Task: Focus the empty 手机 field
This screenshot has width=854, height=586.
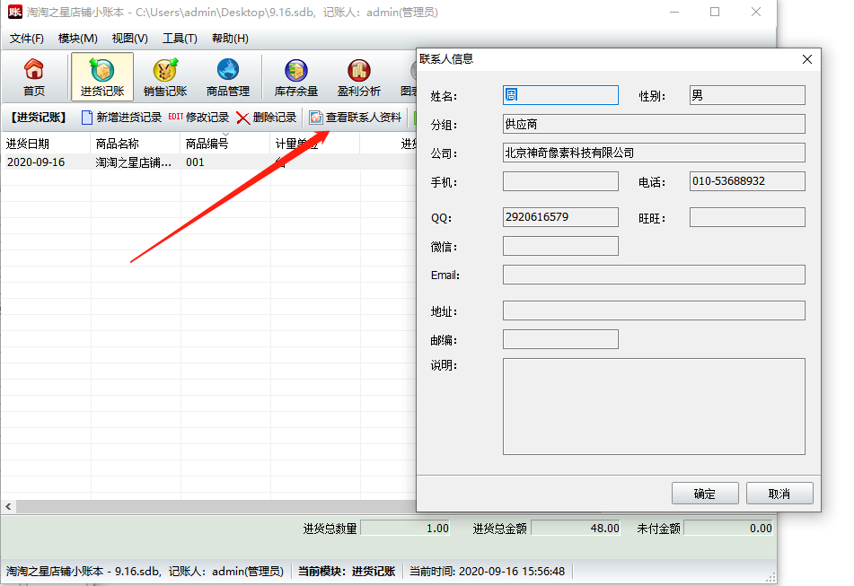Action: coord(560,181)
